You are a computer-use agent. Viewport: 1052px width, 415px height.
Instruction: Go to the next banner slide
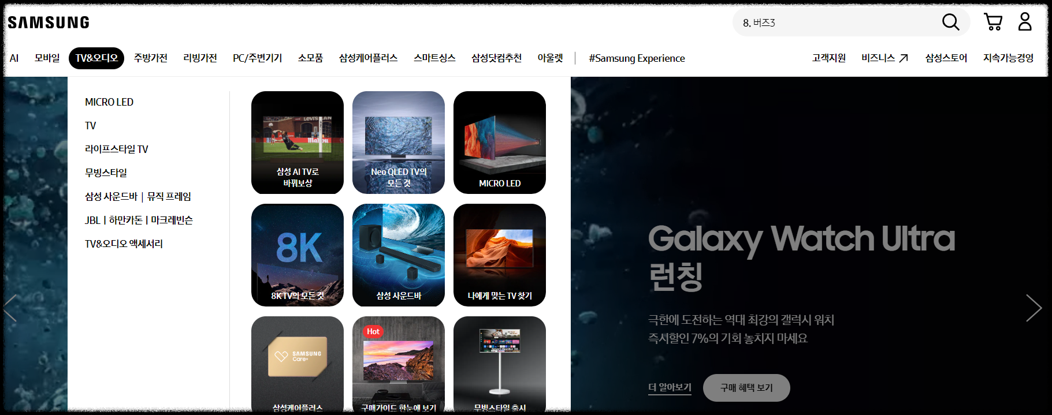[1034, 308]
